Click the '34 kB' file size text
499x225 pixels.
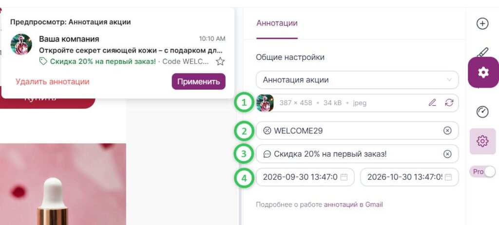332,103
